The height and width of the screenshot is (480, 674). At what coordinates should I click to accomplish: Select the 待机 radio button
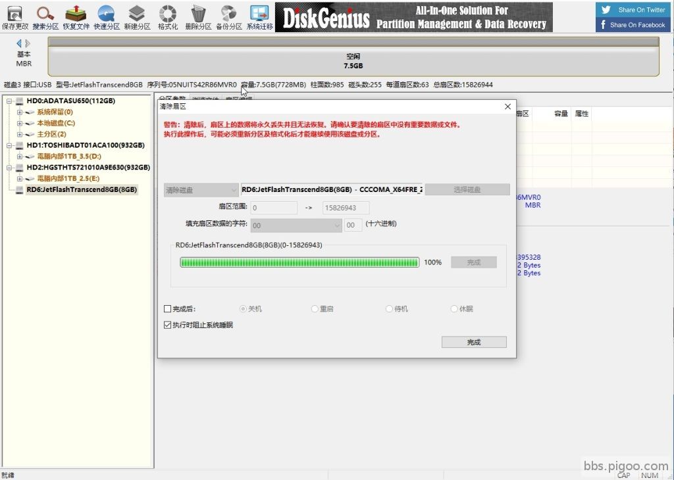coord(389,308)
